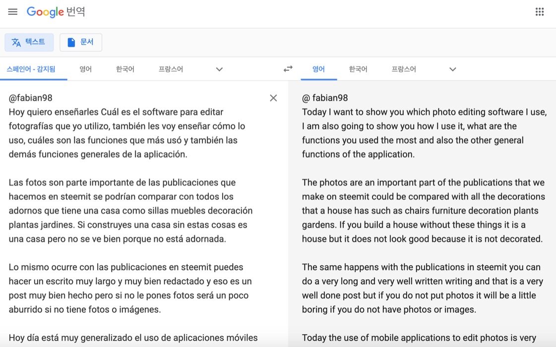
Task: Clear the source text with X
Action: coord(273,98)
